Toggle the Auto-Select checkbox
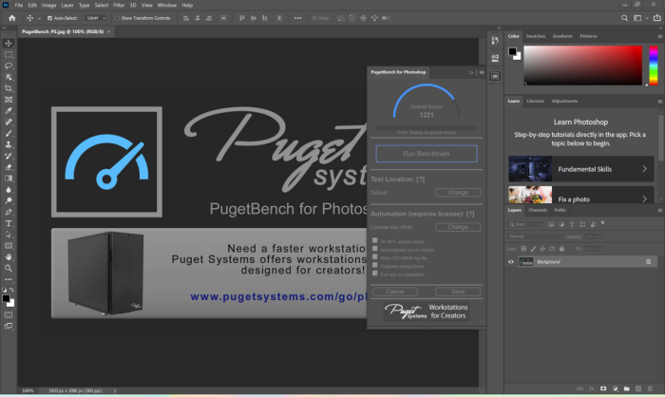The height and width of the screenshot is (397, 665). pyautogui.click(x=50, y=18)
